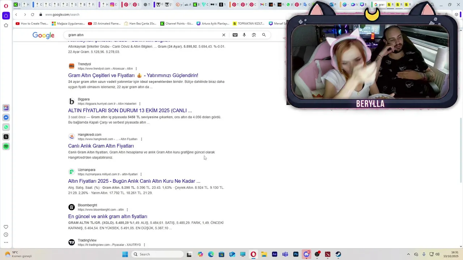Show hidden system tray icons chevron

coord(408,254)
